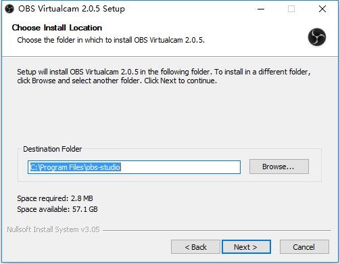Click the highlighted C:\Program Files\obs-studio text
The height and width of the screenshot is (264, 340).
[75, 167]
